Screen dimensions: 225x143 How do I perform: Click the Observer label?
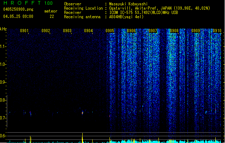tap(73, 4)
